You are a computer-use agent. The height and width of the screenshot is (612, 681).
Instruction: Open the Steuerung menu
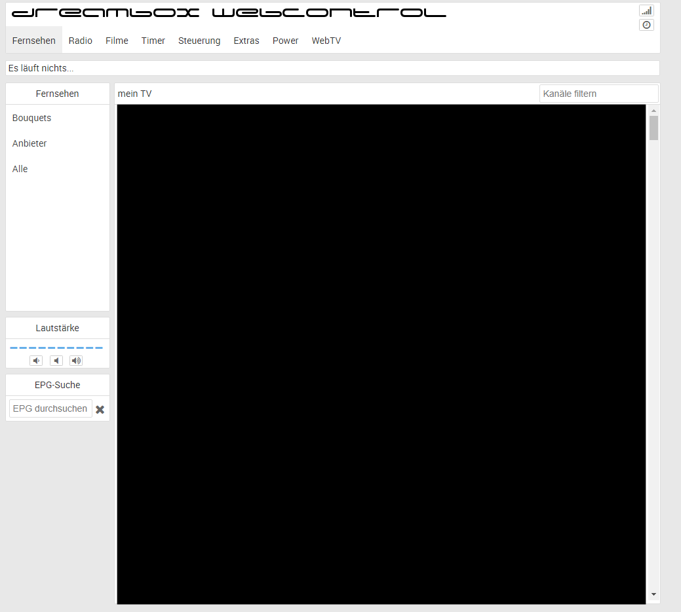[x=199, y=41]
